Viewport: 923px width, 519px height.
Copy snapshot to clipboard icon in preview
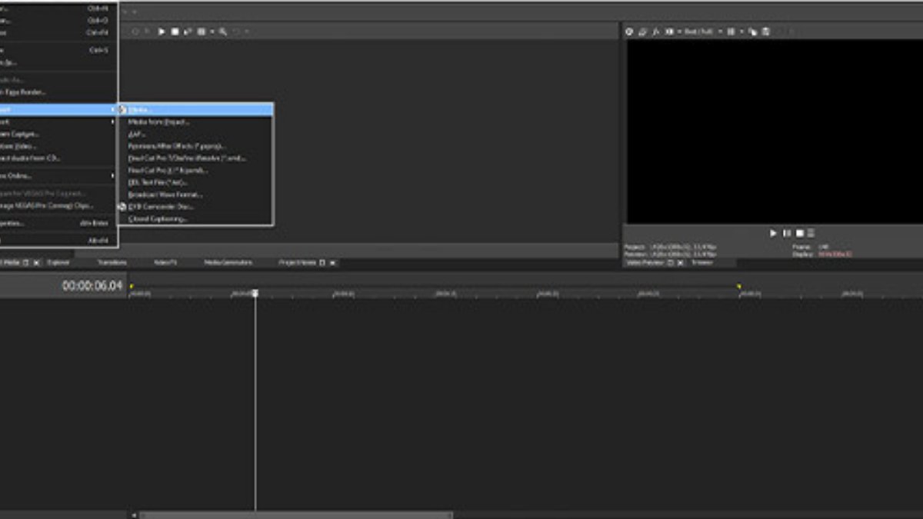(x=753, y=32)
